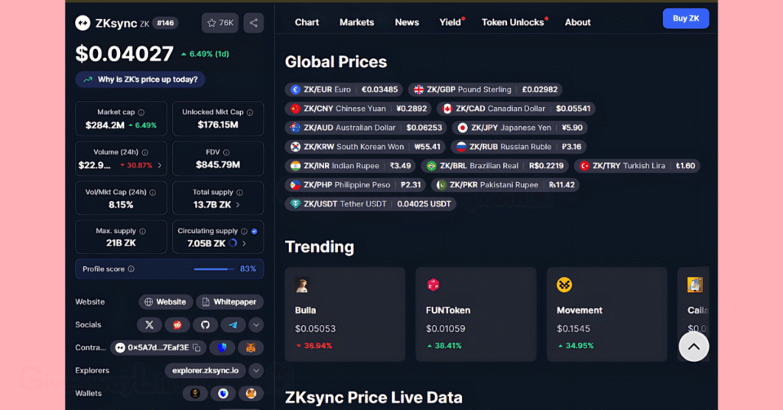Click 'Why is ZK's price up today?'

[x=141, y=80]
